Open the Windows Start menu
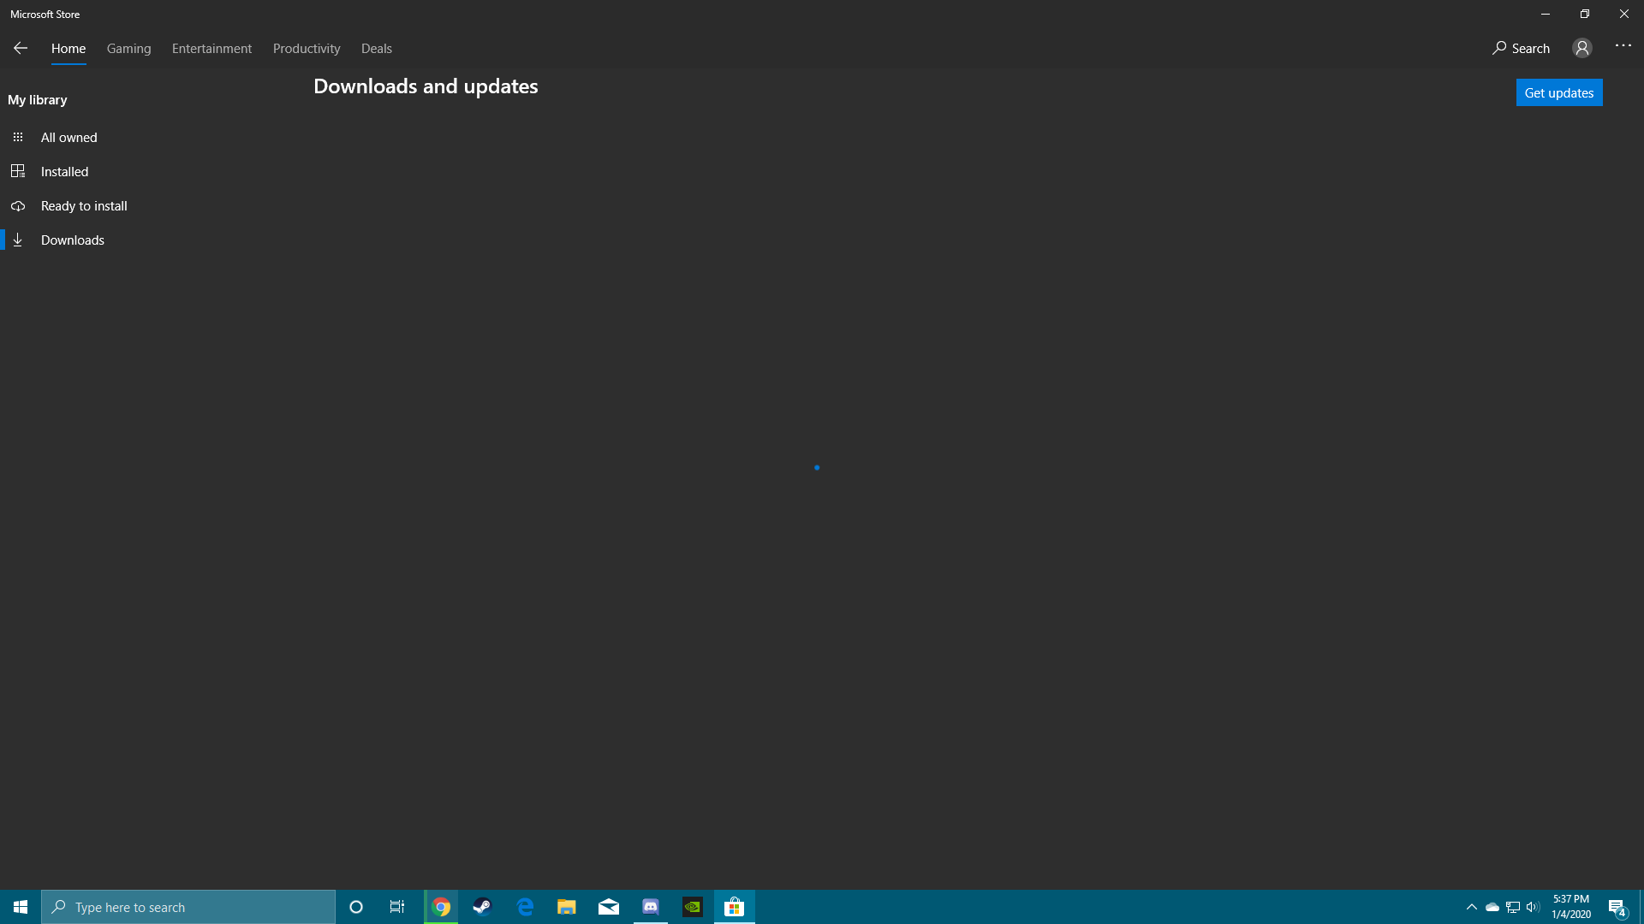 pyautogui.click(x=21, y=907)
